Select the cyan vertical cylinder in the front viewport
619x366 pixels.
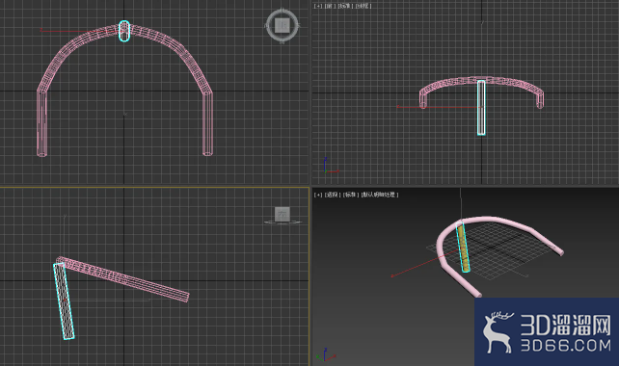click(x=481, y=107)
